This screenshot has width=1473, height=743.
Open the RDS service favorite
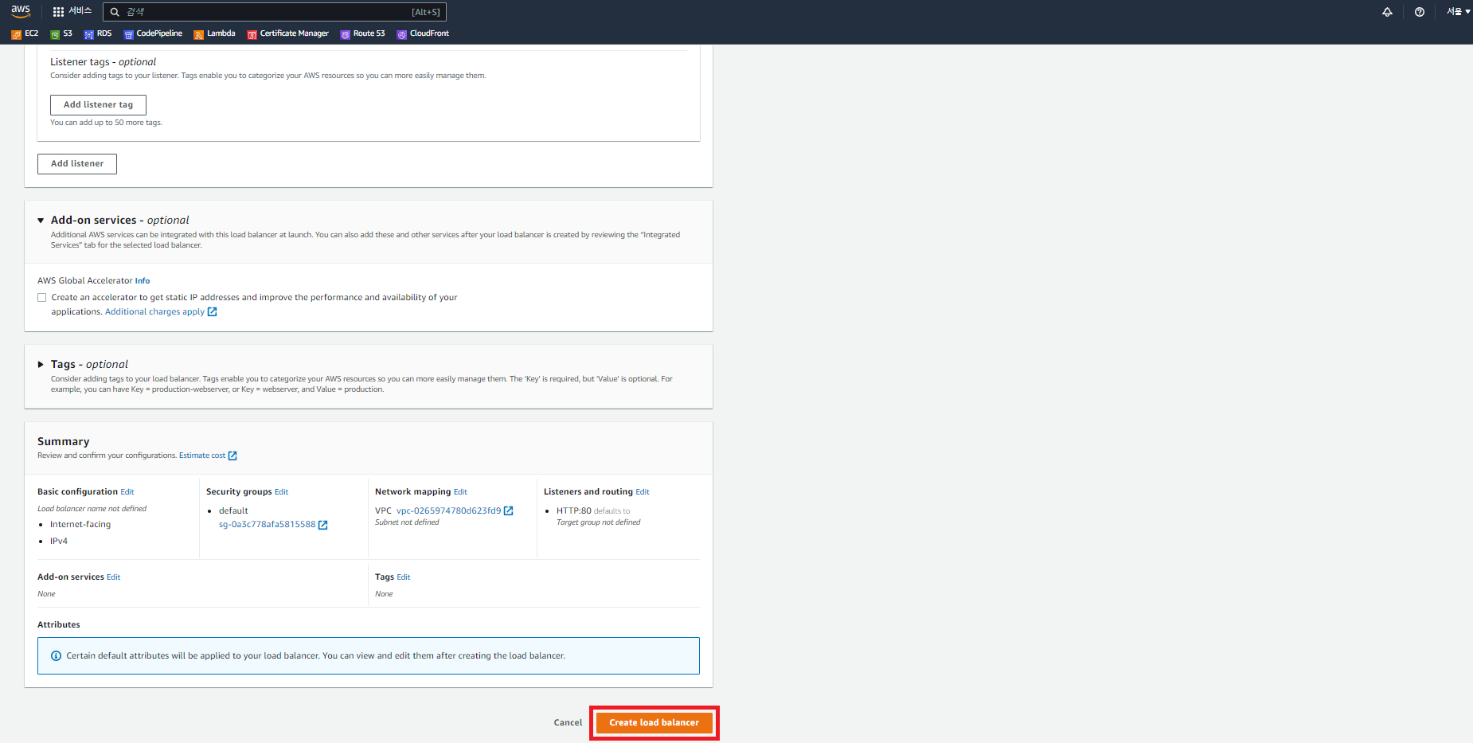pos(97,33)
